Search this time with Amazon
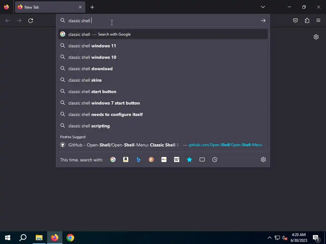Image resolution: width=326 pixels, height=244 pixels. (x=125, y=159)
